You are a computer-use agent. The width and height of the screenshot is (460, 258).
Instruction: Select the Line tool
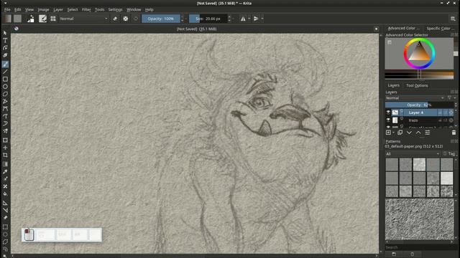pyautogui.click(x=5, y=72)
